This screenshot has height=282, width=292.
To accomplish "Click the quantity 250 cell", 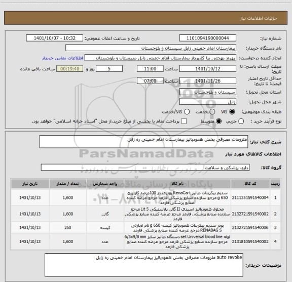I will coord(68,227).
